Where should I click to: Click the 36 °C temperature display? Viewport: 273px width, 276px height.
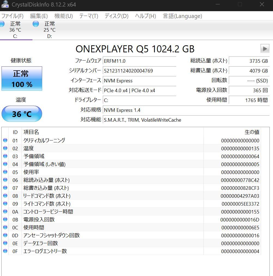click(x=22, y=114)
